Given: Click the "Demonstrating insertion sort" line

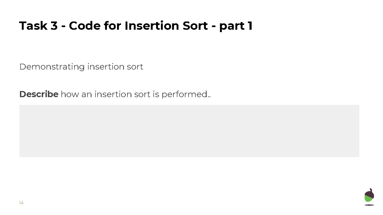Looking at the screenshot, I should click(x=81, y=67).
